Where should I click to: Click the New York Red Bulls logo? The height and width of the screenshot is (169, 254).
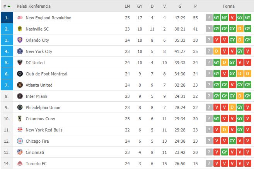coord(20,130)
